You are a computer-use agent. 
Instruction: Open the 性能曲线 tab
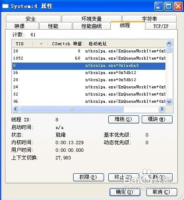91,26
